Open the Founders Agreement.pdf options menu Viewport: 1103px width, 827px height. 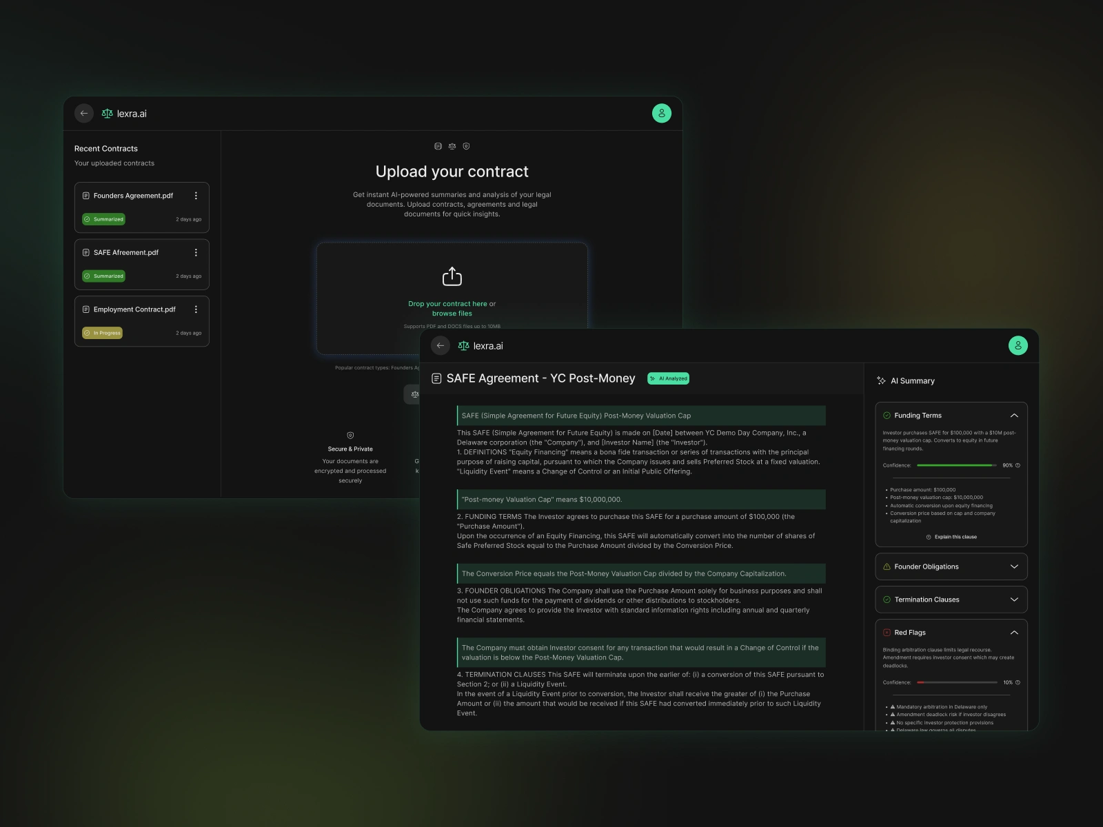[x=196, y=196]
